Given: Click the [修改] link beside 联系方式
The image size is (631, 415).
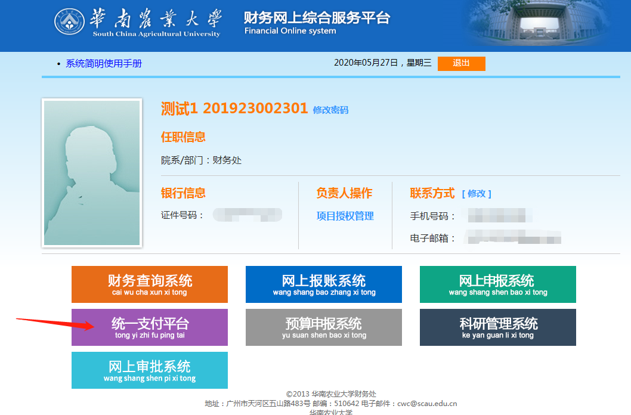Looking at the screenshot, I should 477,194.
